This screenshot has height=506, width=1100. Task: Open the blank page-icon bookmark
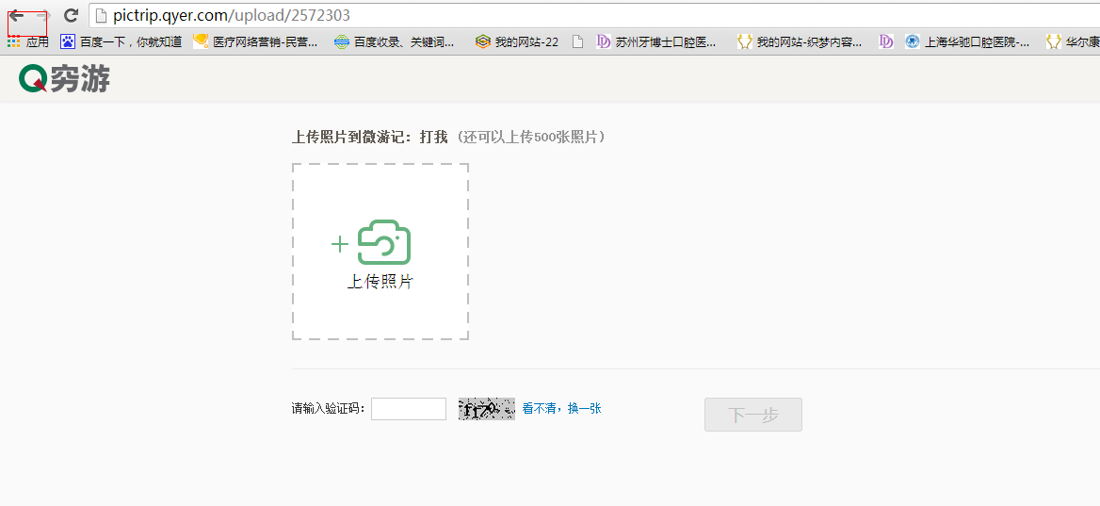(577, 41)
